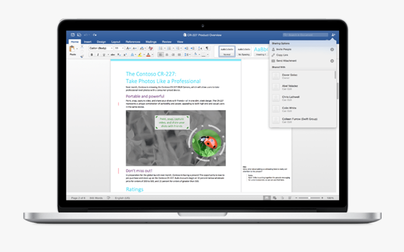Click the zoom out minus icon
The image size is (404, 252).
(296, 198)
